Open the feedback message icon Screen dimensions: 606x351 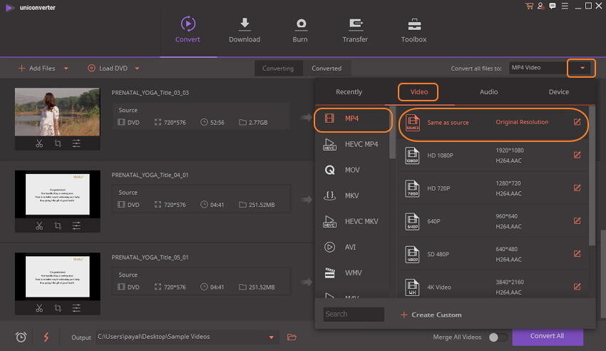[x=553, y=6]
